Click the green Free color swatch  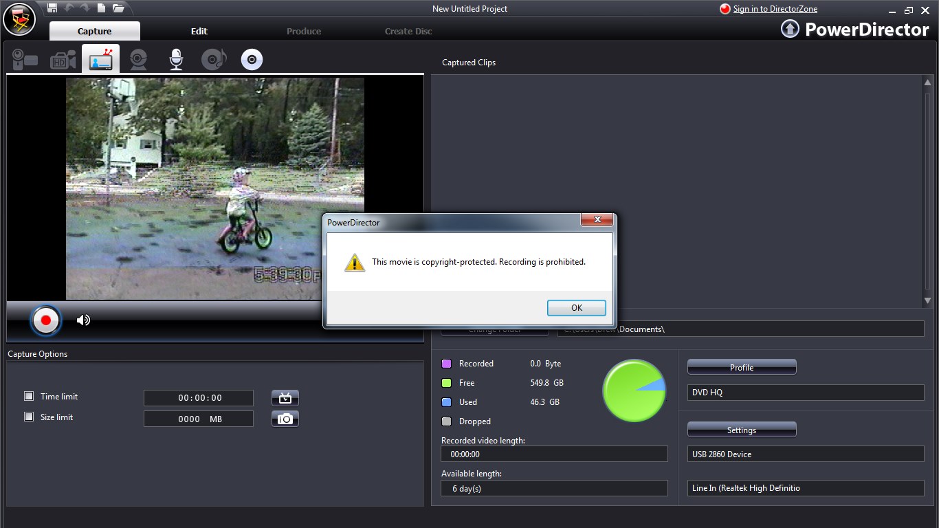446,382
